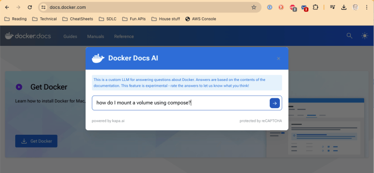The image size is (374, 173).
Task: Open the Guides nav item
Action: [x=70, y=36]
